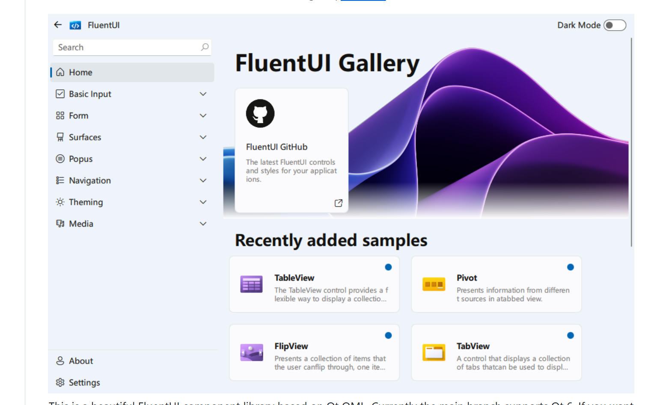657x405 pixels.
Task: Toggle the Dark Mode switch
Action: click(615, 25)
